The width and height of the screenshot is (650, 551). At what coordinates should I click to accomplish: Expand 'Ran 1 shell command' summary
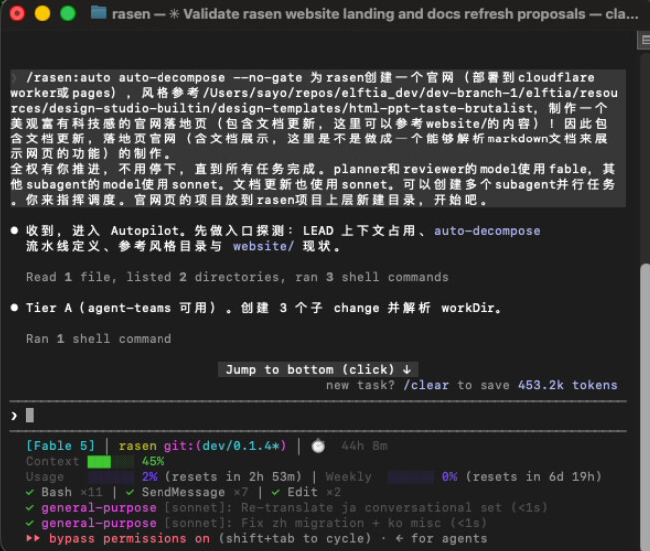[99, 339]
